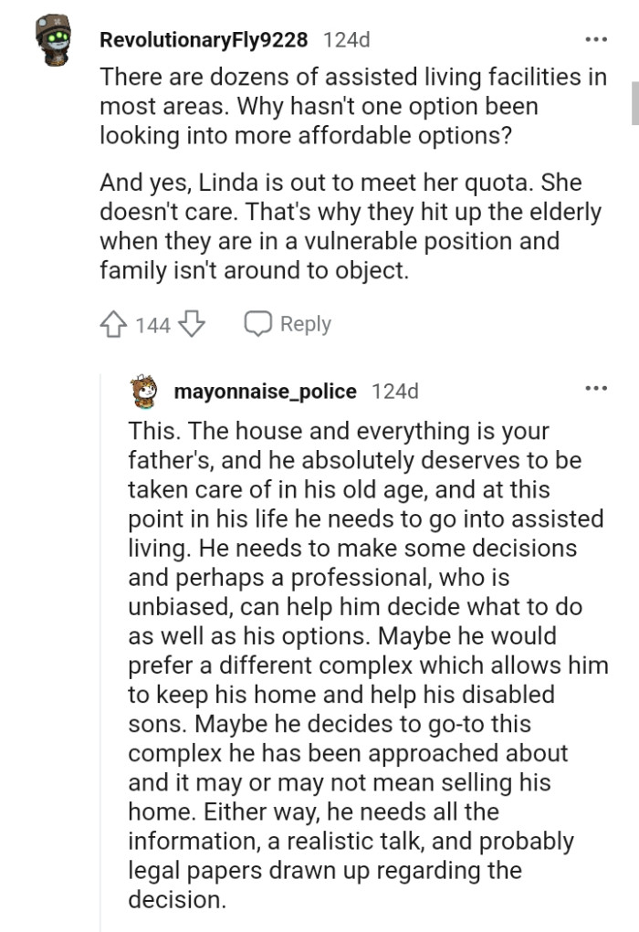The height and width of the screenshot is (932, 639).
Task: Open the overflow menu on RevolutionaryFly9228's comment
Action: coord(596,38)
